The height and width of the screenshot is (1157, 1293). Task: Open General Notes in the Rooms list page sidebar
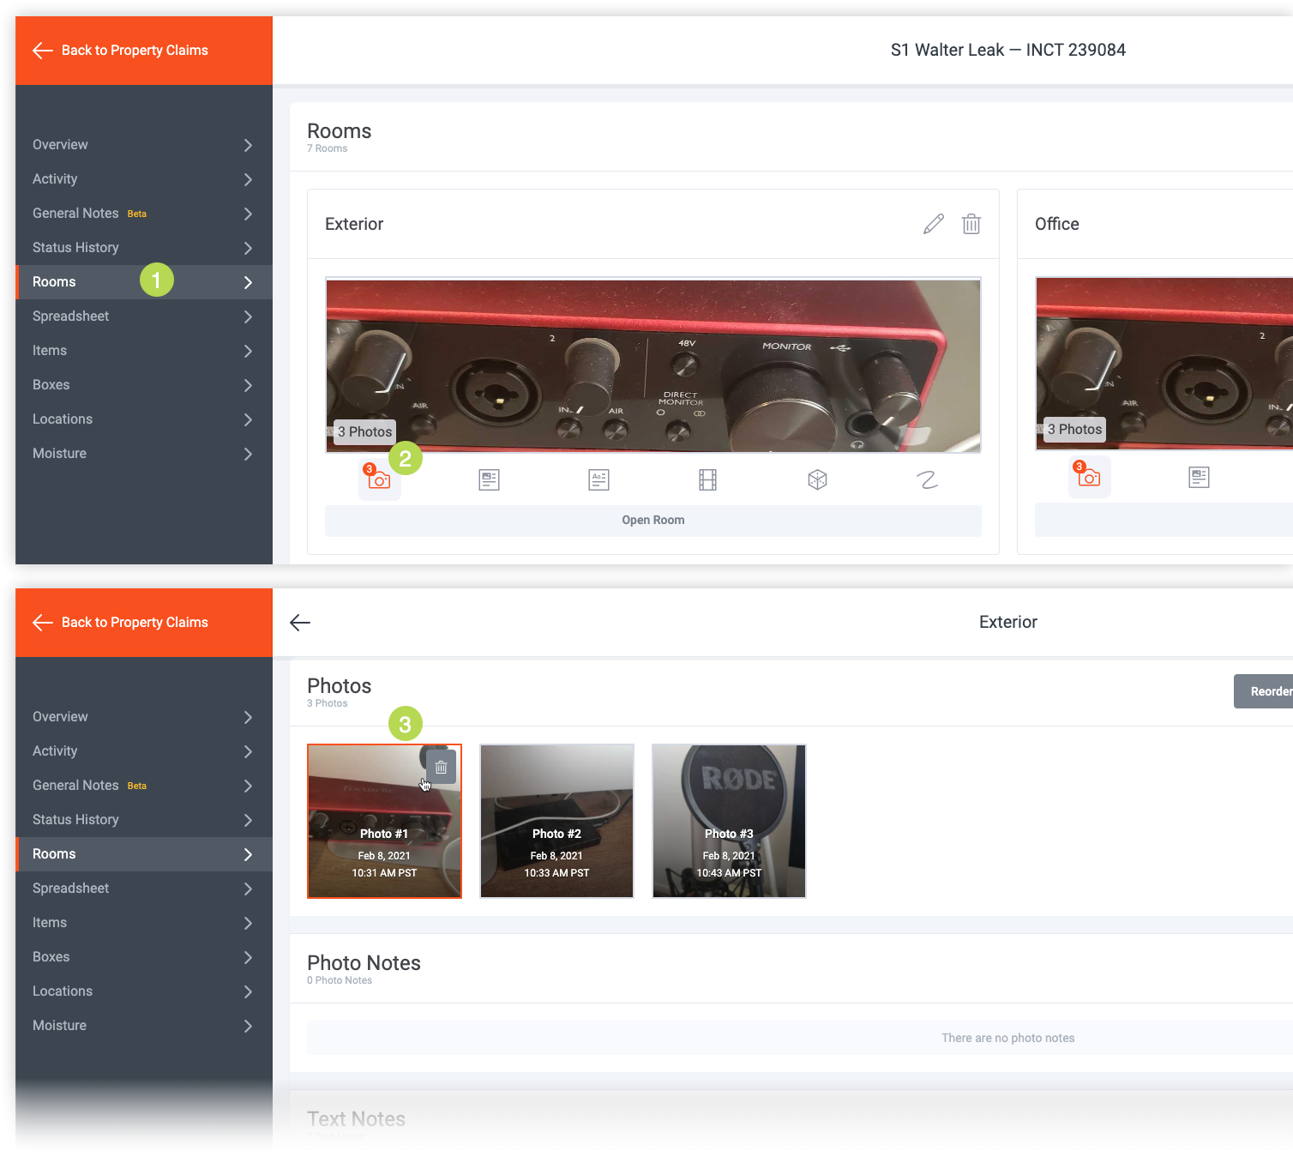pyautogui.click(x=75, y=214)
